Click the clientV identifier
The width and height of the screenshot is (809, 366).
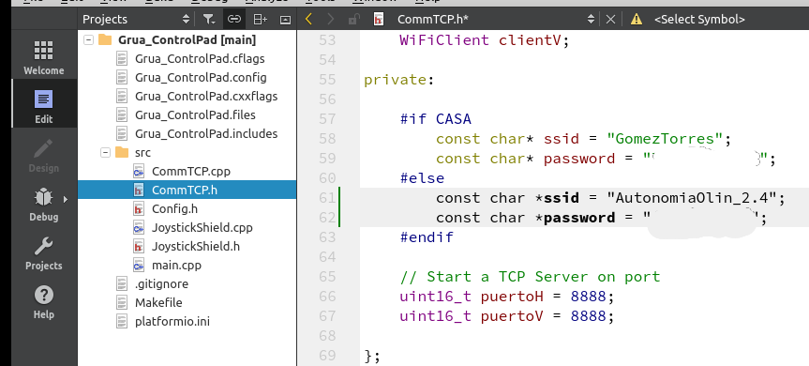pos(529,40)
